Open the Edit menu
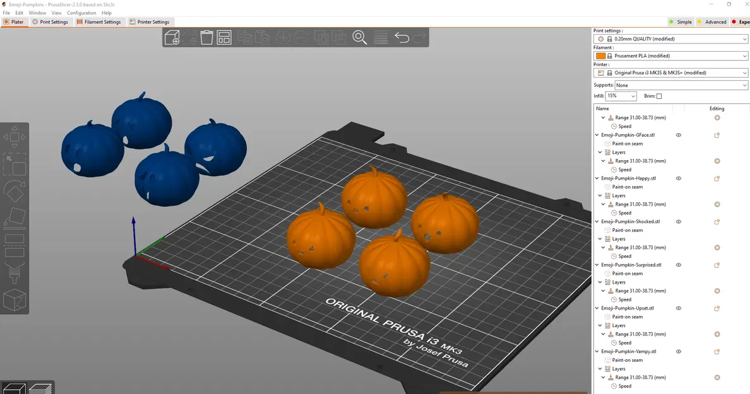Screen dimensions: 750x394 click(19, 13)
